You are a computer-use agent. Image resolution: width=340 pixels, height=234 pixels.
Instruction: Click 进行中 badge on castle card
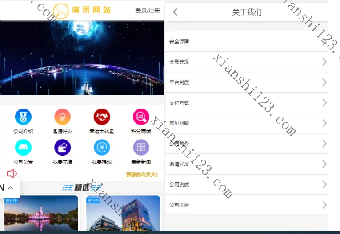[11, 201]
